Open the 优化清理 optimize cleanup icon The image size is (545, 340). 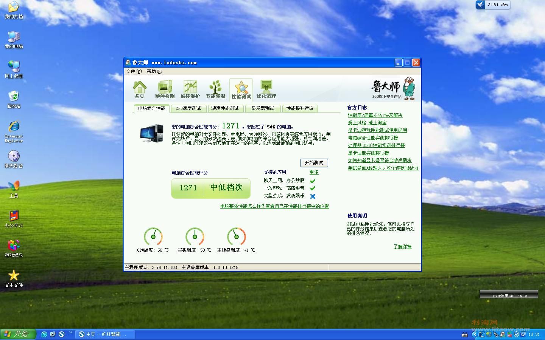point(266,90)
